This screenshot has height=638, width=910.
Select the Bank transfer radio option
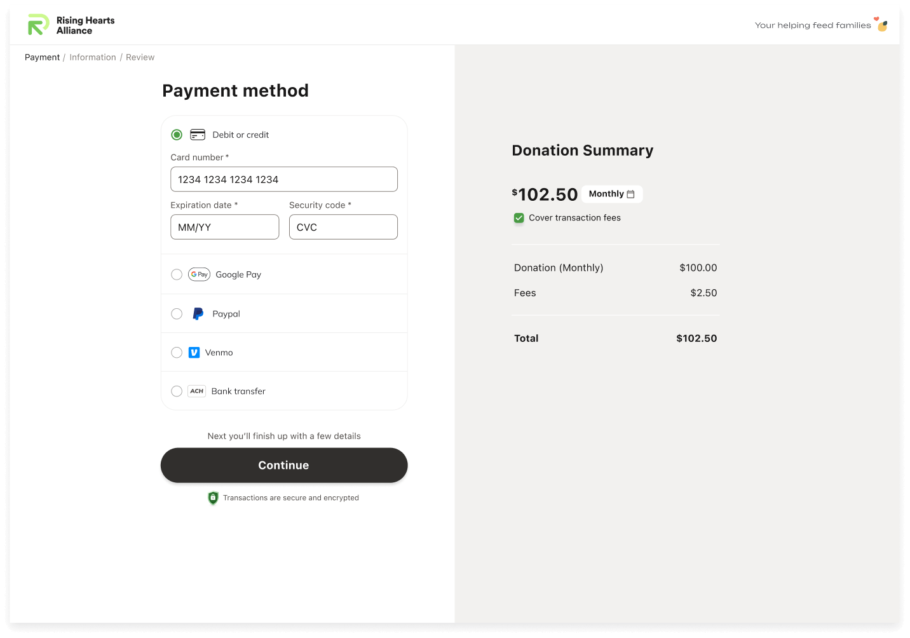point(177,391)
